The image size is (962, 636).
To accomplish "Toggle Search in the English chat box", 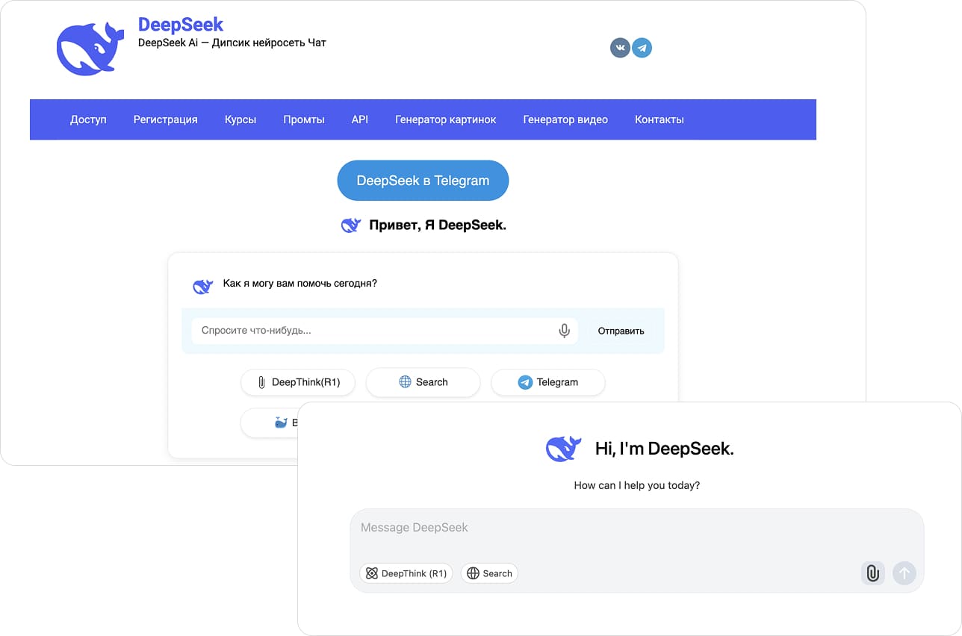I will coord(489,573).
